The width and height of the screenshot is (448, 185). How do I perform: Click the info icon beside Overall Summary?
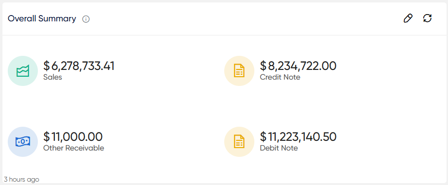[x=86, y=19]
